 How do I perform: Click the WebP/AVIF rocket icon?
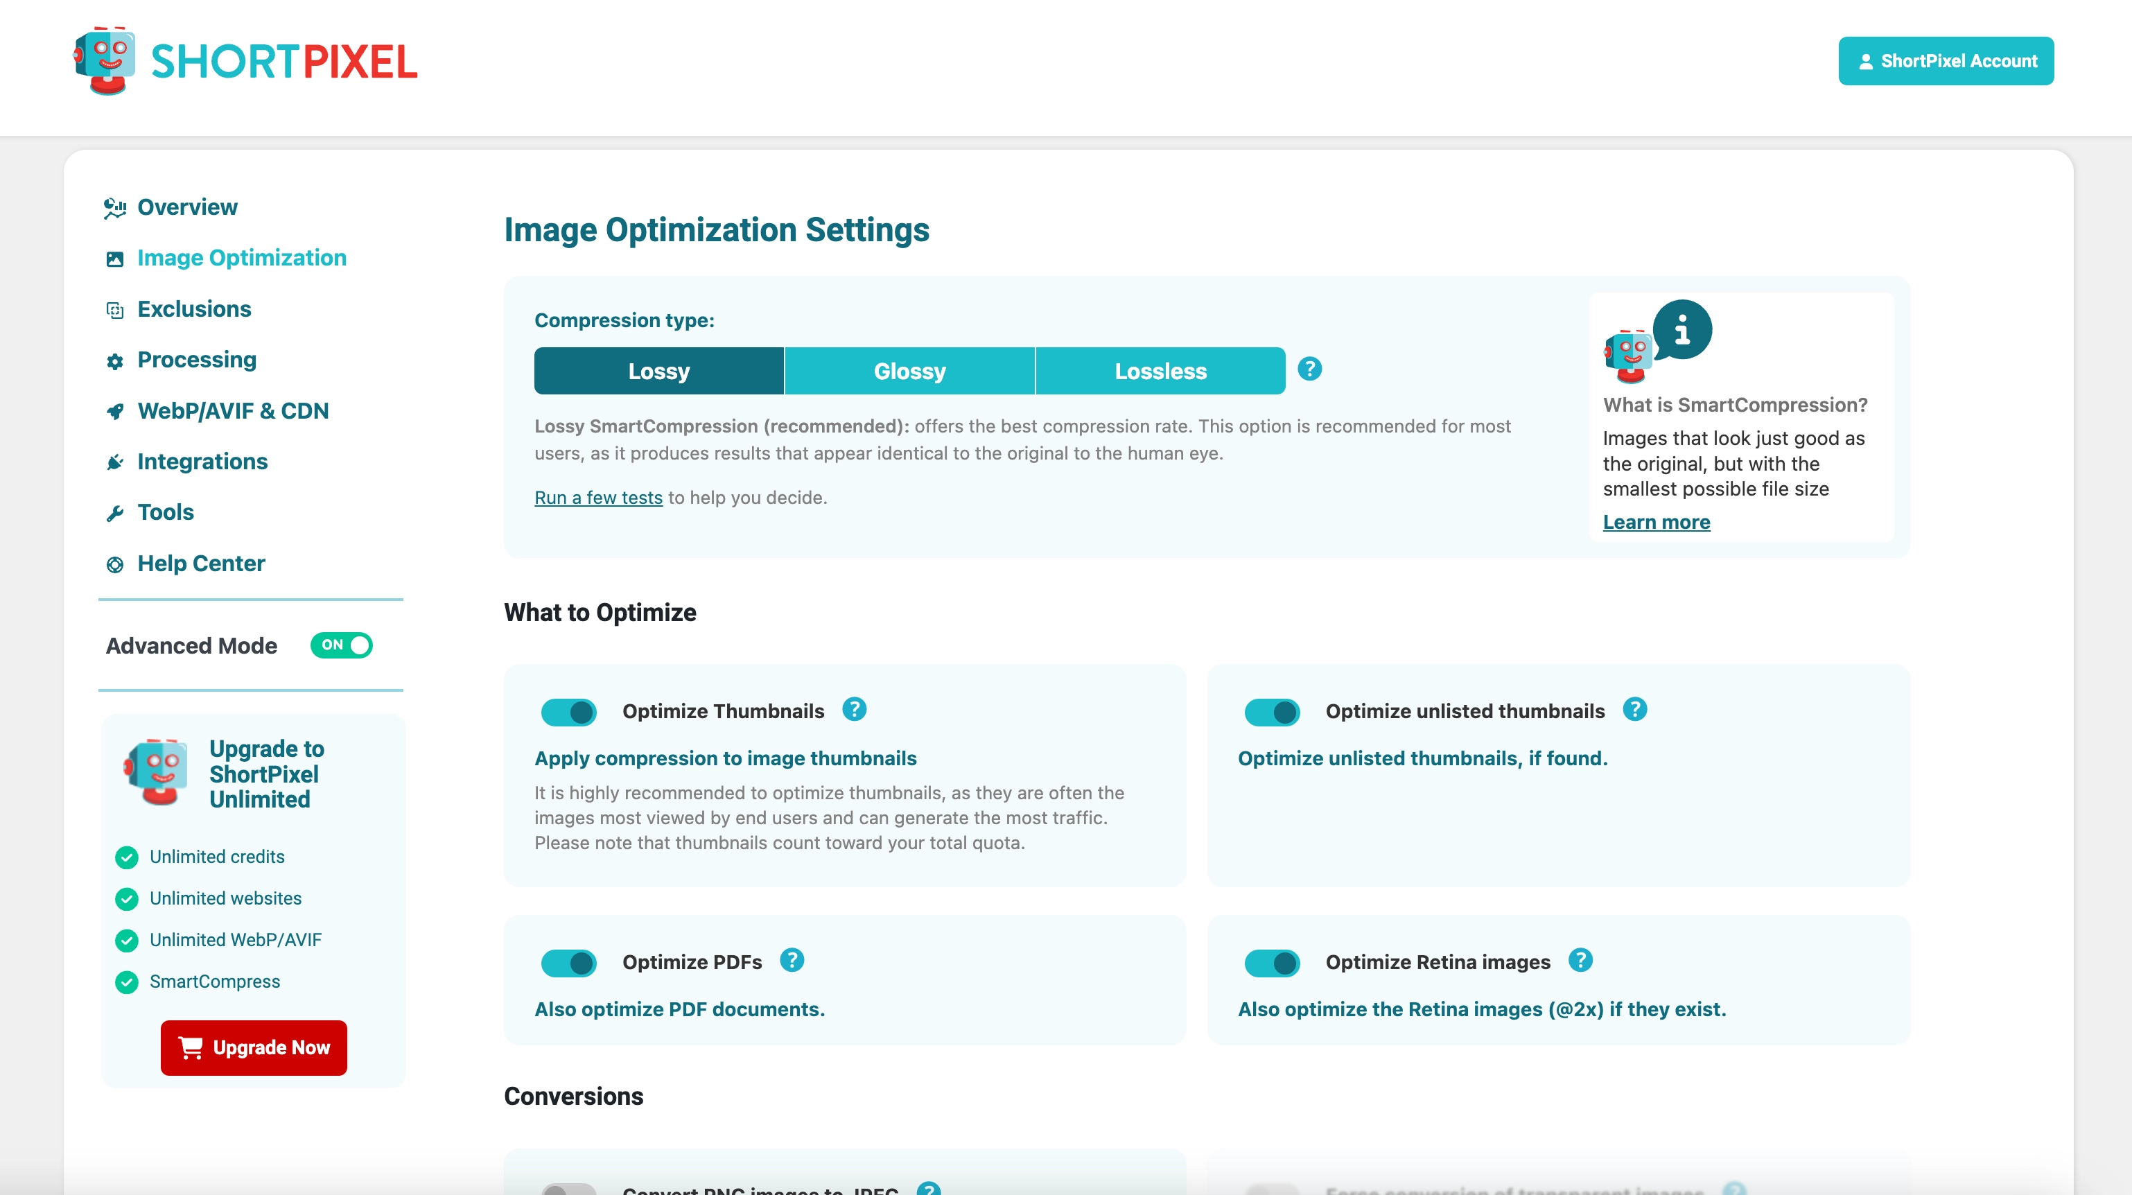pyautogui.click(x=115, y=411)
